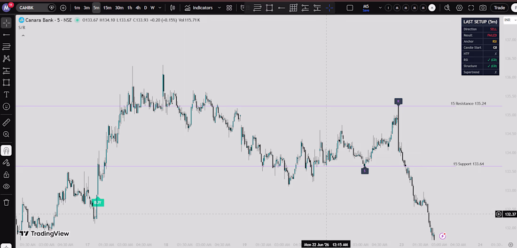Open forecasting and position tools in left sidebar

coord(6,70)
